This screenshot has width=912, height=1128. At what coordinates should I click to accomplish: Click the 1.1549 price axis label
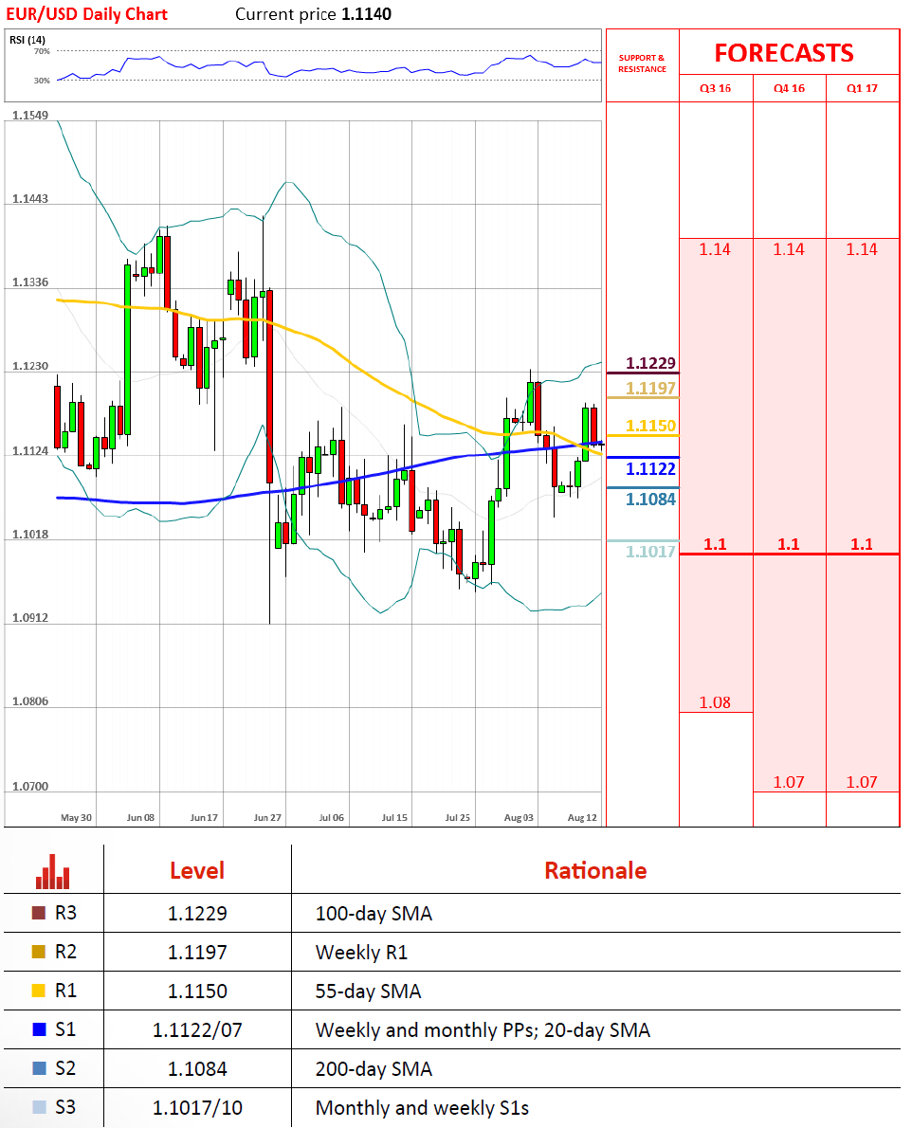(x=30, y=115)
